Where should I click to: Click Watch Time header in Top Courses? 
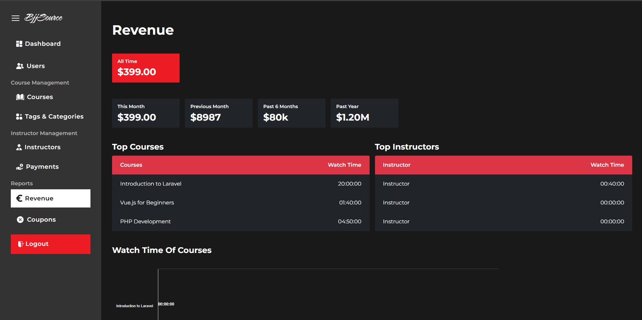(345, 165)
